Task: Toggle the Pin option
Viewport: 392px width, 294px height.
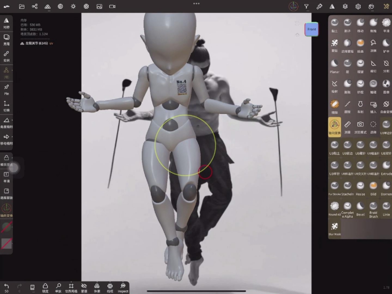Action: 7,90
